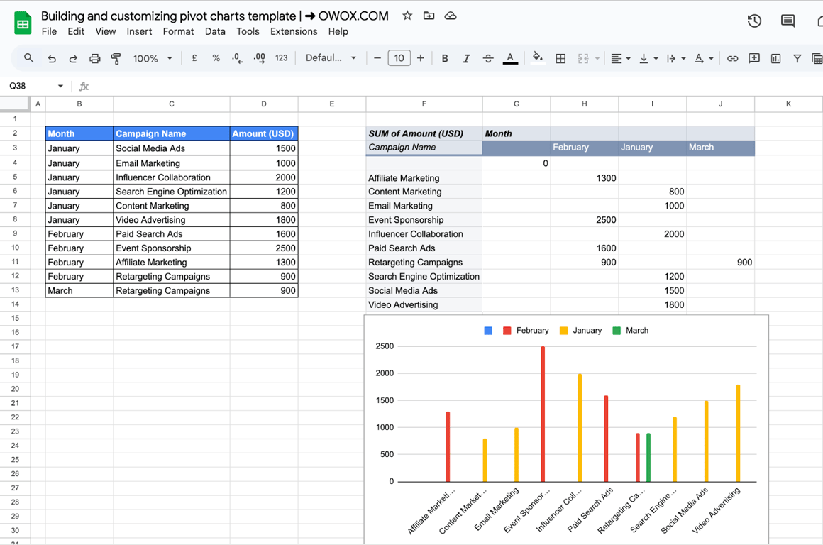The image size is (823, 545).
Task: Print the spreadsheet
Action: pos(94,58)
